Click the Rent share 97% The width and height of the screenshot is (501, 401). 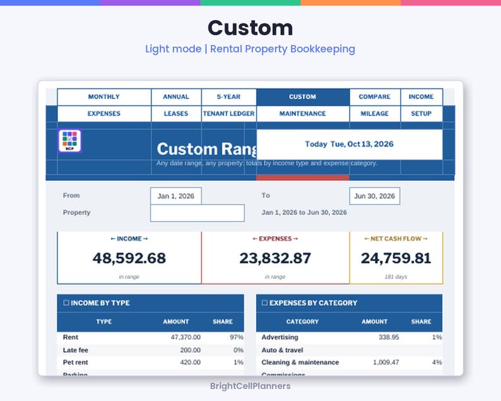pos(237,337)
